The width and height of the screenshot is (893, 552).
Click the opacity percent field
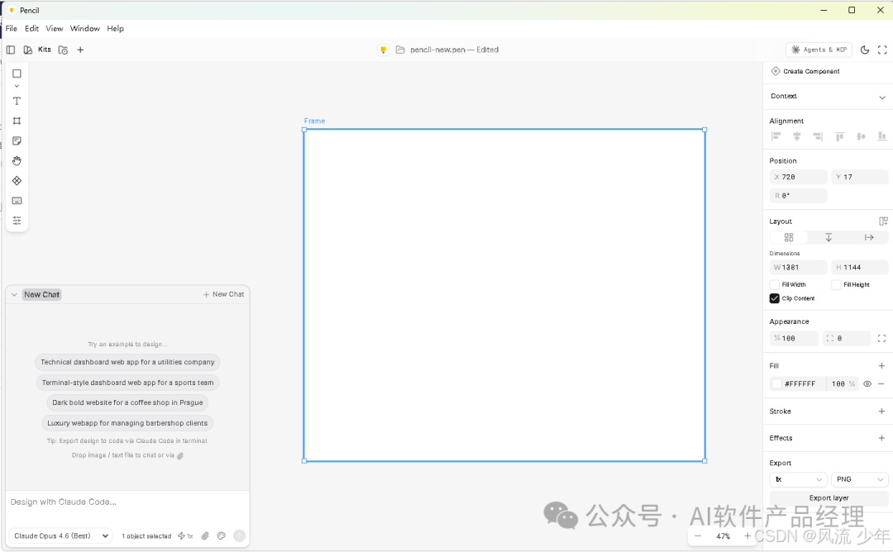[x=794, y=339]
